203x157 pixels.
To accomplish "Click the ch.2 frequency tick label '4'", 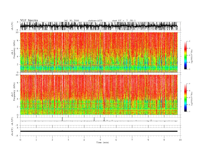I will 18,99.
